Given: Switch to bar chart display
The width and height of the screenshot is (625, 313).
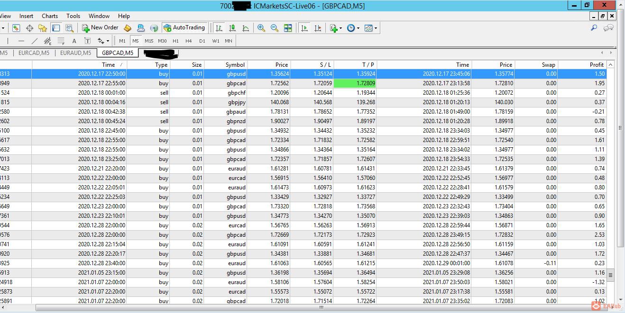Looking at the screenshot, I should click(x=219, y=28).
